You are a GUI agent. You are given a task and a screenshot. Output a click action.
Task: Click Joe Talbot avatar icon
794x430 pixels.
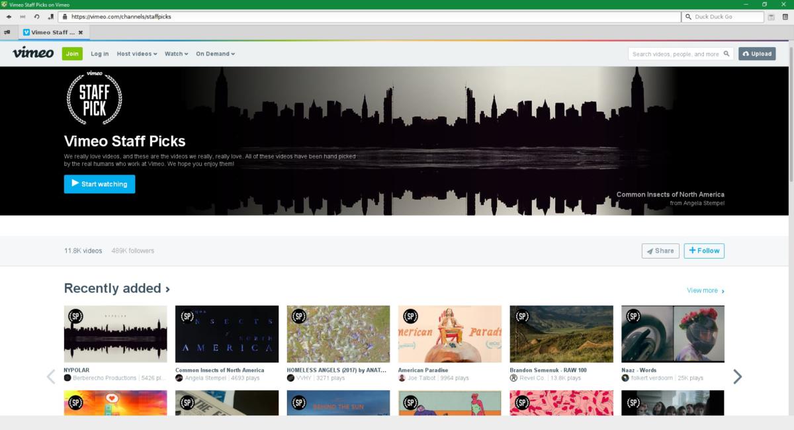coord(402,378)
